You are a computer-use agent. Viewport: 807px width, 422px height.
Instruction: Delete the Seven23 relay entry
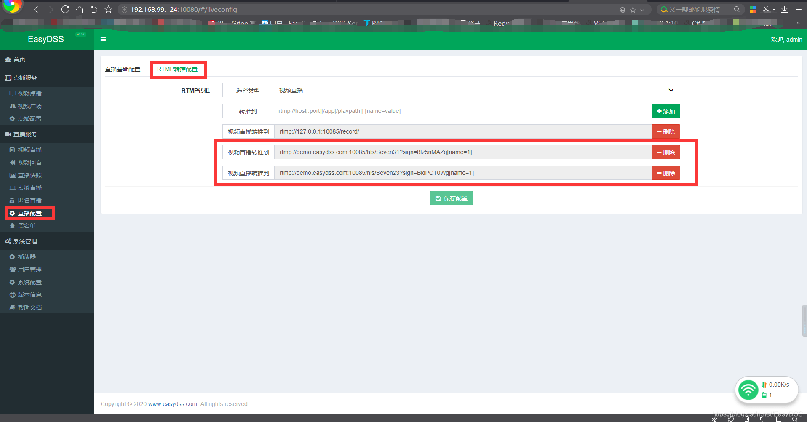pyautogui.click(x=665, y=173)
